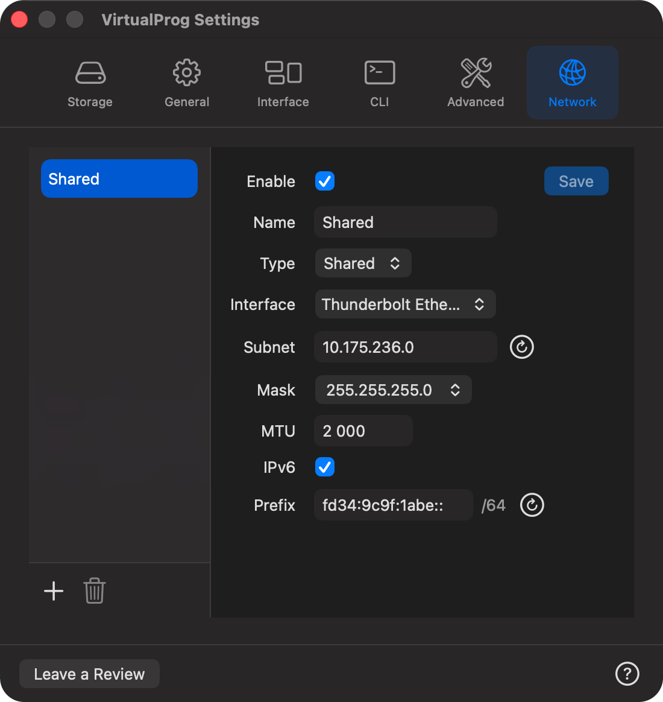Open the Type dropdown
This screenshot has width=663, height=702.
(363, 263)
